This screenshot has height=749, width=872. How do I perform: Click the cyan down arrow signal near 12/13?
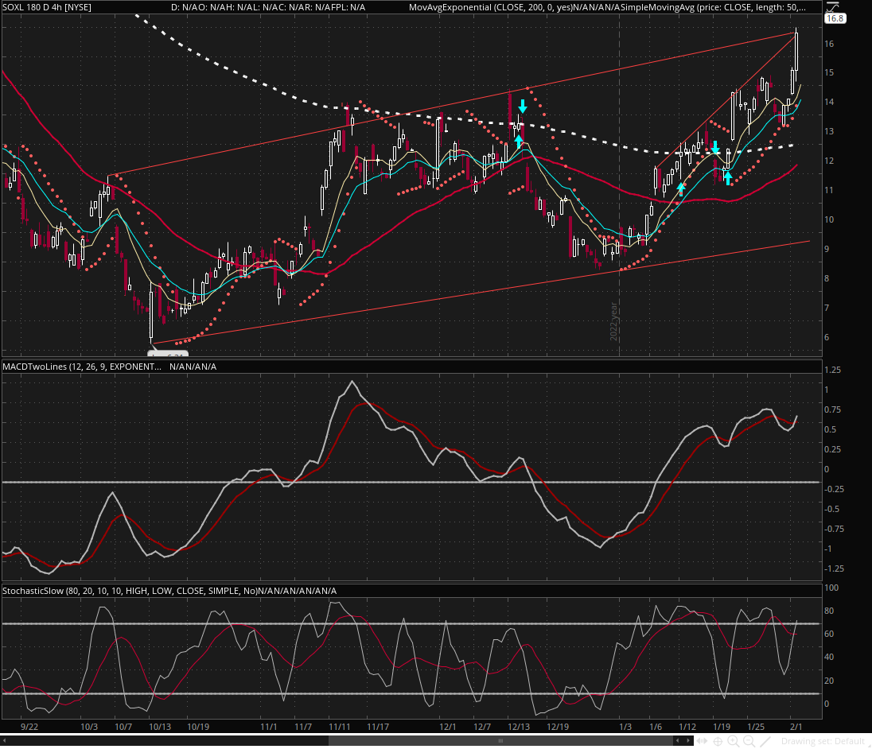tap(522, 106)
